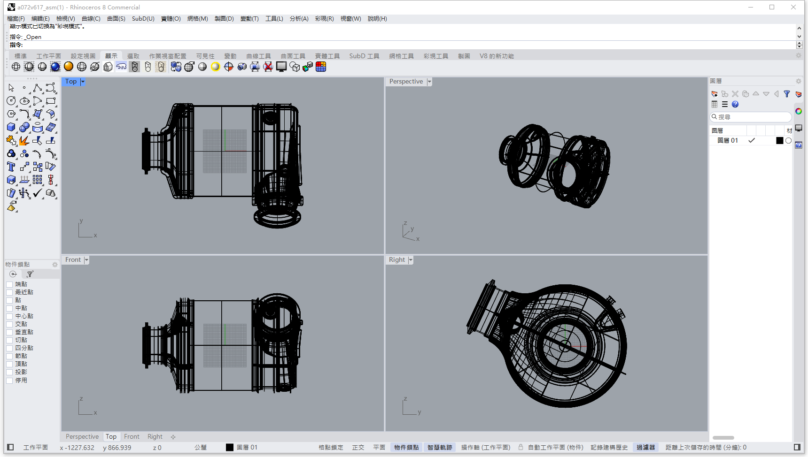Pick the Circle drawing tool
This screenshot has width=808, height=457.
(11, 101)
